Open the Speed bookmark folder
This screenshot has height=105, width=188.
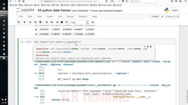tap(93, 5)
